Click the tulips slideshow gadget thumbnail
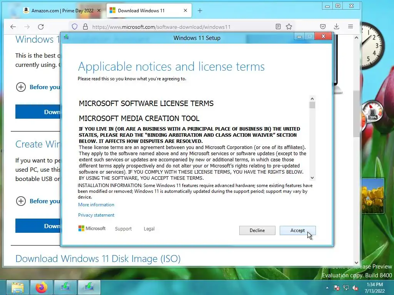 [373, 196]
